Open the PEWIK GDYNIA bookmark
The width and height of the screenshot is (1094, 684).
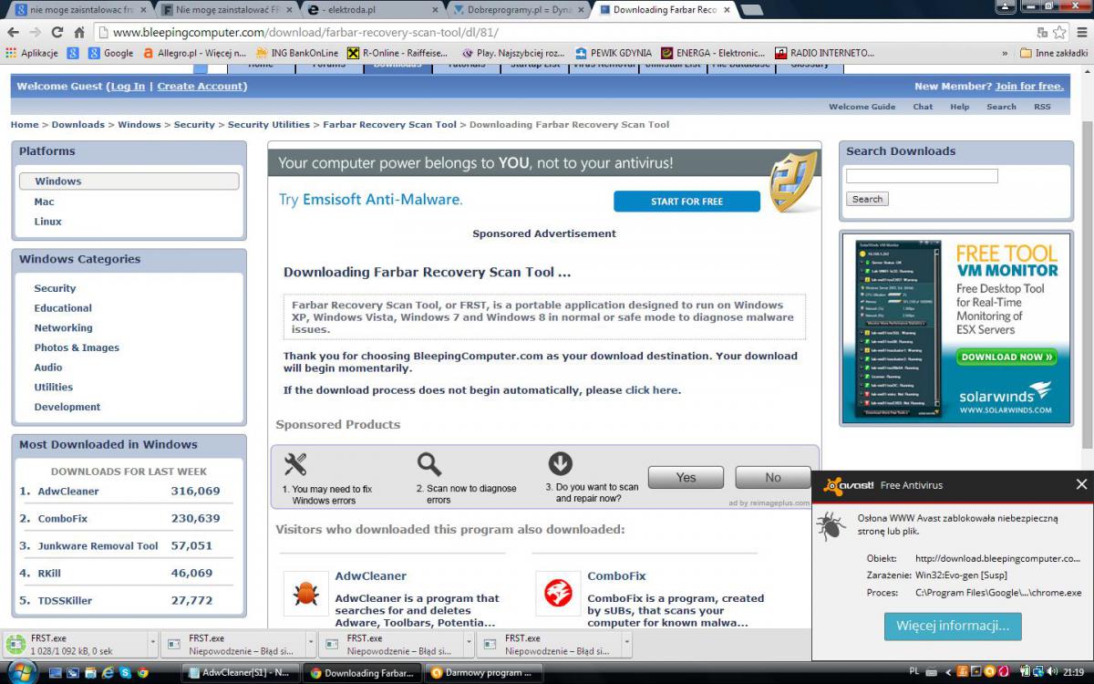(x=613, y=53)
